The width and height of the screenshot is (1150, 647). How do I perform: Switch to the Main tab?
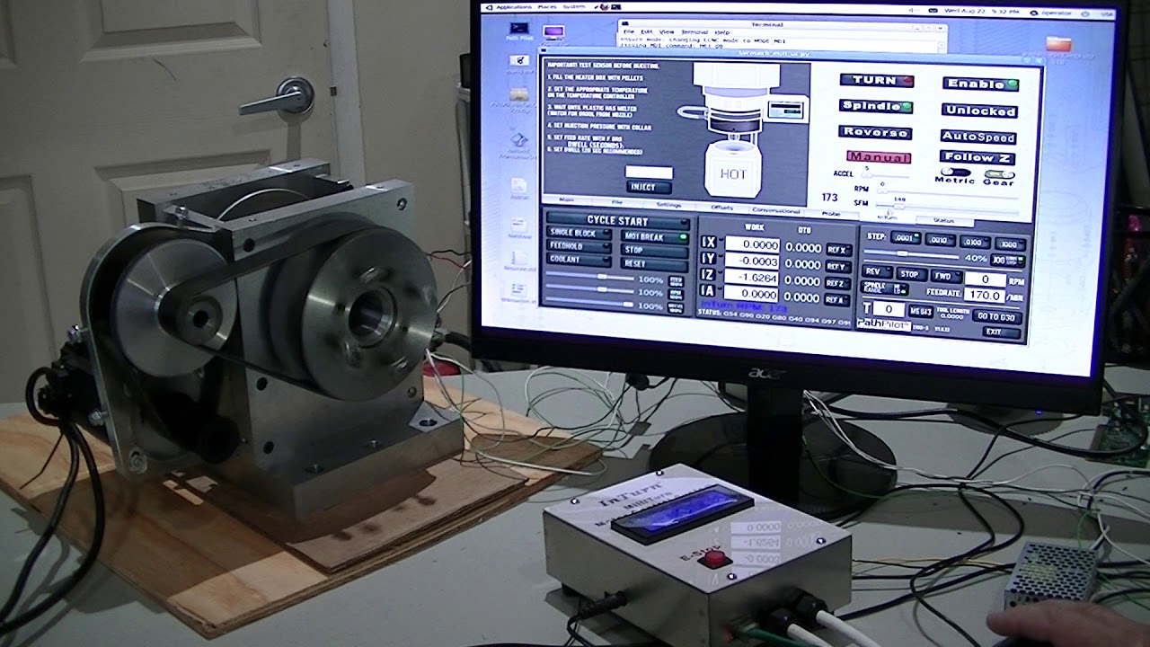point(566,199)
